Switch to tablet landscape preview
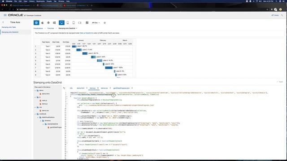The image size is (287, 161). click(80, 23)
